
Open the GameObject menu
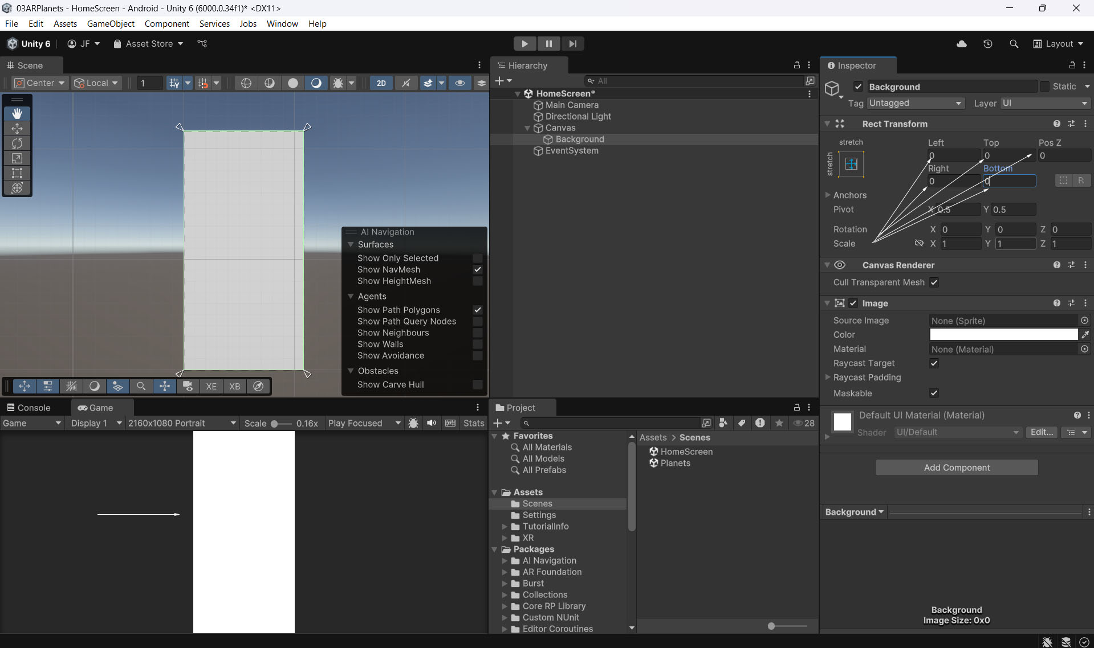[x=111, y=23]
